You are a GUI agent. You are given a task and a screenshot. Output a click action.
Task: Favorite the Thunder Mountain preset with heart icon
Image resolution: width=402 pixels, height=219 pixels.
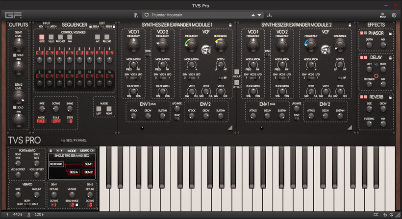(x=147, y=15)
